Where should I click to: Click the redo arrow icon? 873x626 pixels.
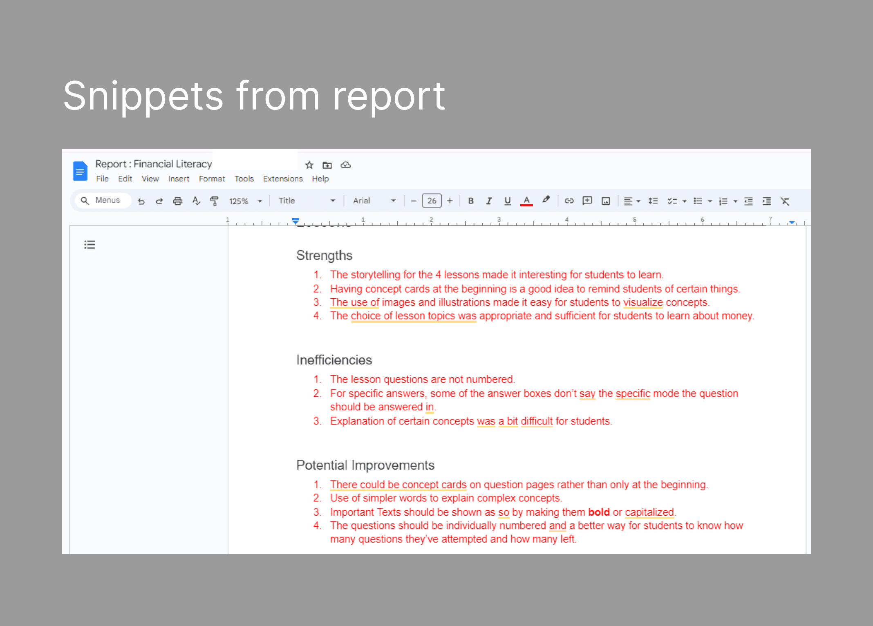[159, 201]
